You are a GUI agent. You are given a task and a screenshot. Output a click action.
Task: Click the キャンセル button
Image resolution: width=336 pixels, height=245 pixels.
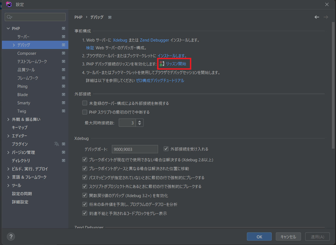point(288,237)
